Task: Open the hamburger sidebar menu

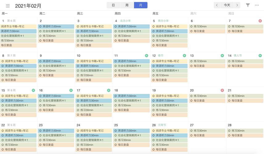Action: pyautogui.click(x=8, y=6)
